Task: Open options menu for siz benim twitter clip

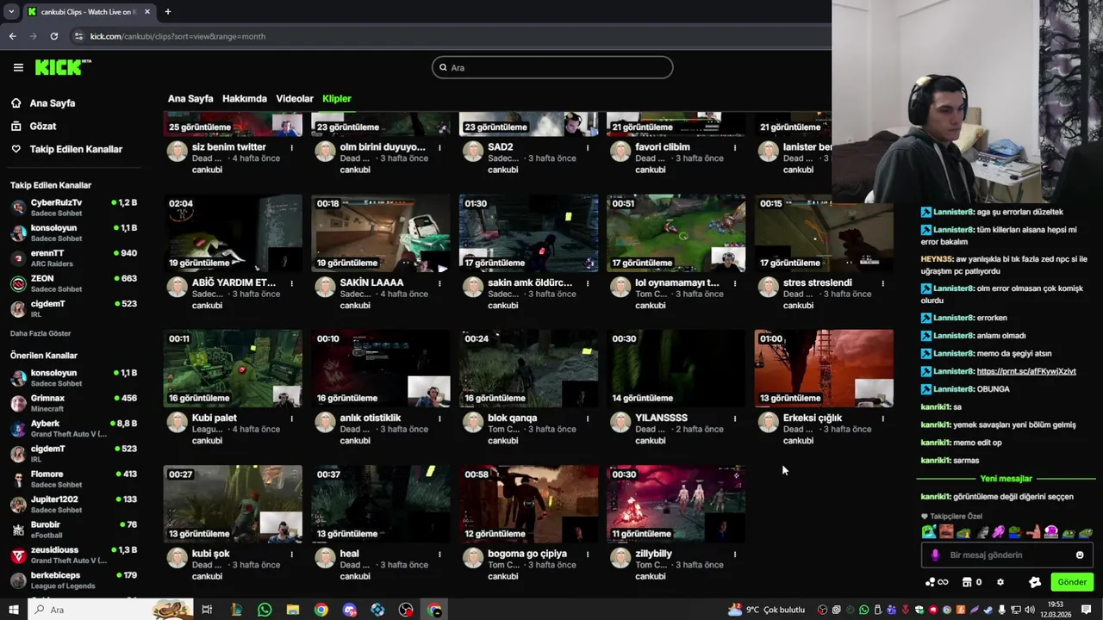Action: click(x=292, y=147)
